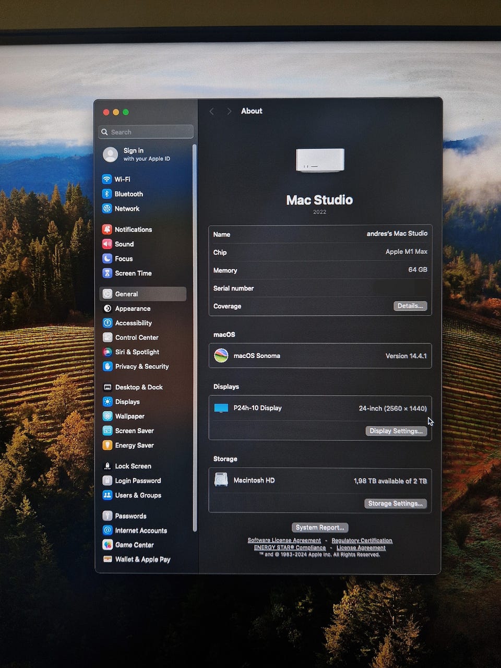
Task: Open the Wi-Fi icon in sidebar
Action: tap(107, 179)
